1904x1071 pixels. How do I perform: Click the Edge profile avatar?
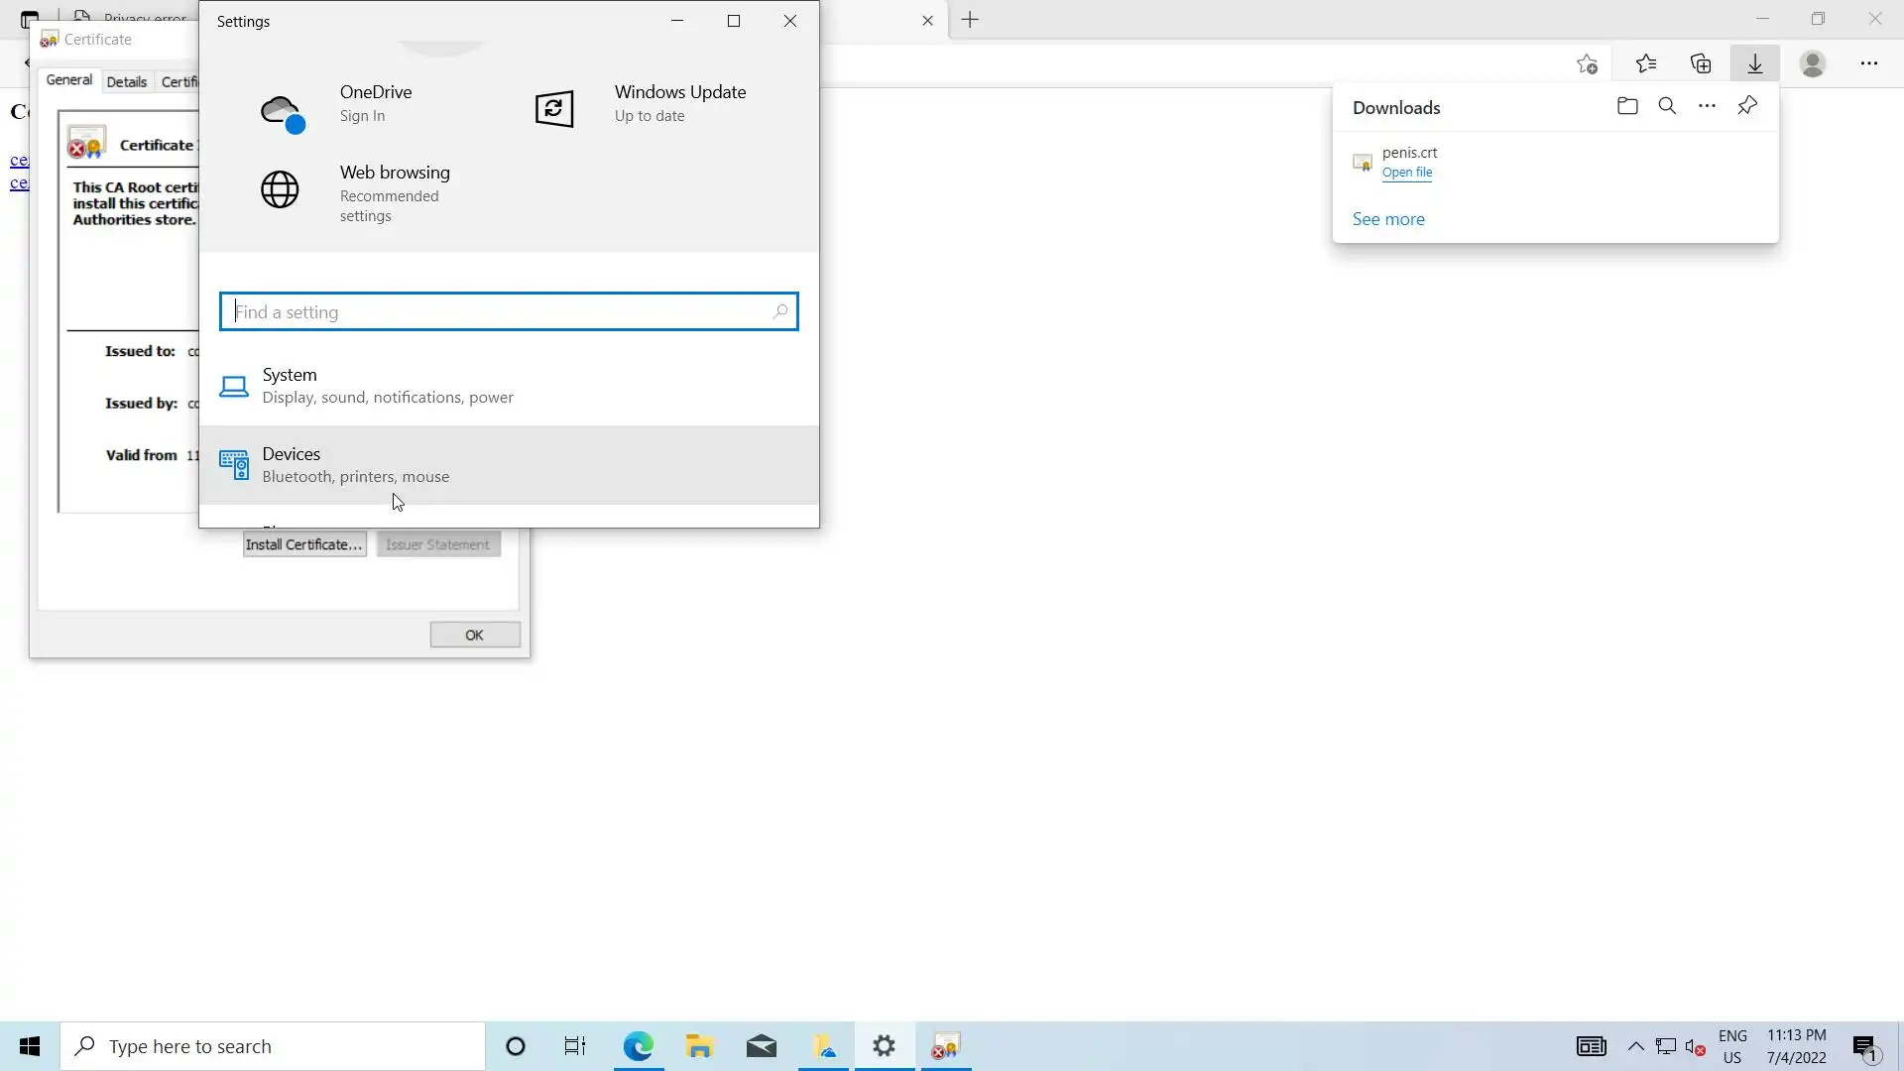coord(1813,63)
